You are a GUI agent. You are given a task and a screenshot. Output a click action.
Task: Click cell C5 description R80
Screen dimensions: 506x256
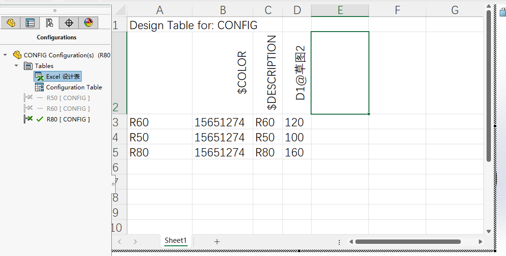(268, 152)
